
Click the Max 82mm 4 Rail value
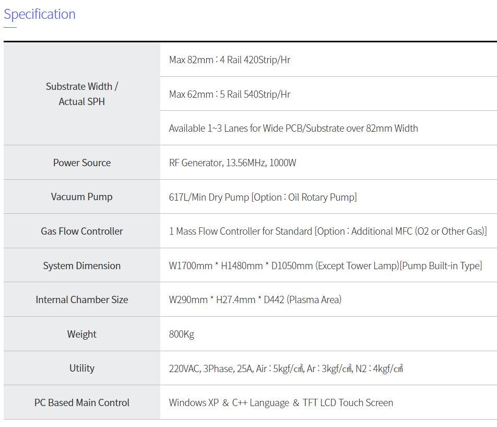tap(230, 60)
